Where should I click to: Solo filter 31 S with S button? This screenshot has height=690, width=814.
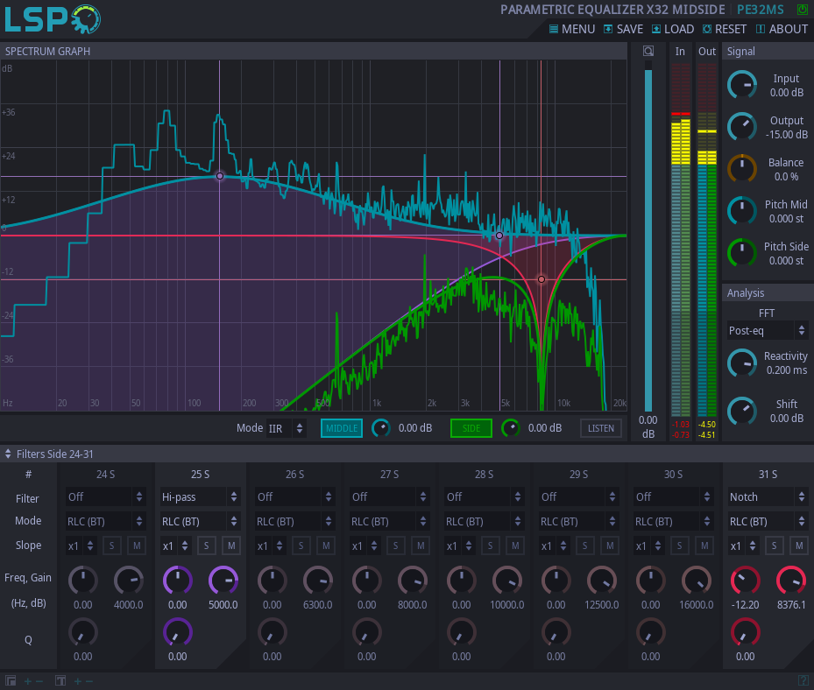coord(774,546)
